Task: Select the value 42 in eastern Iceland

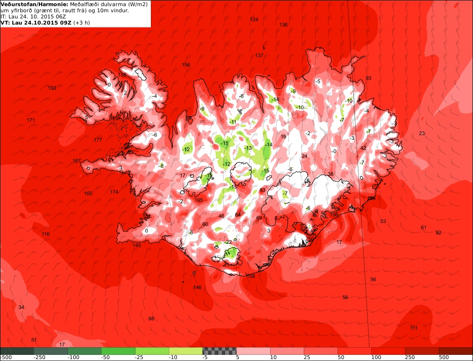Action: [x=363, y=148]
